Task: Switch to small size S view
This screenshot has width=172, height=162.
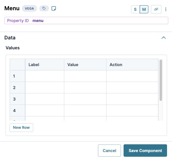Action: [135, 9]
